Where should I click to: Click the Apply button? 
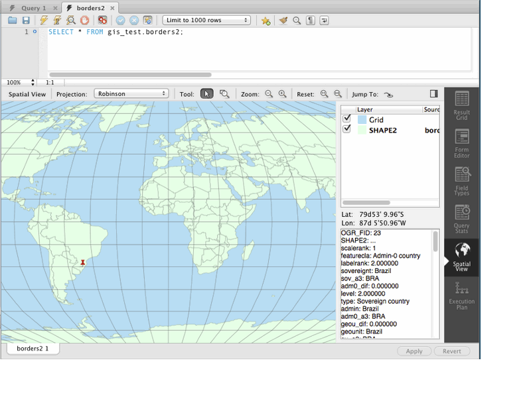pos(414,351)
